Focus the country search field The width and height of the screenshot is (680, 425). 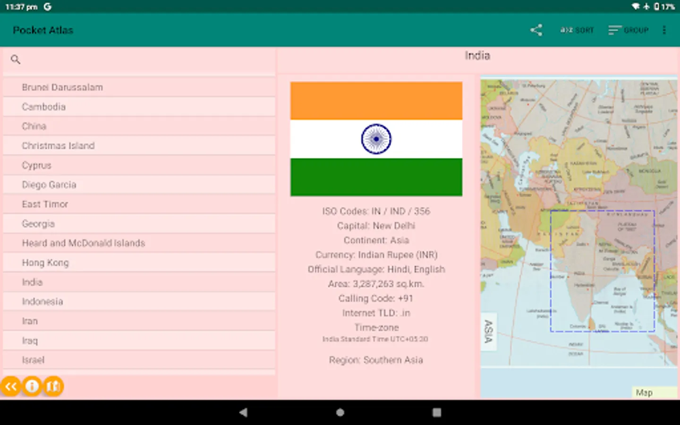pyautogui.click(x=139, y=60)
